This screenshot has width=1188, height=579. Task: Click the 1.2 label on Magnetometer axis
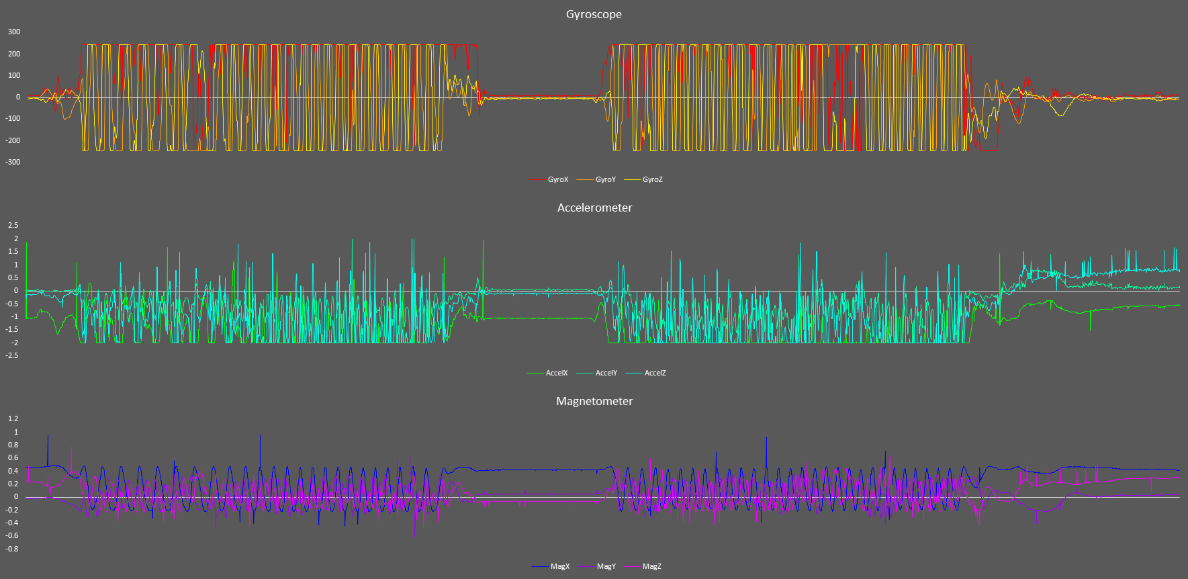coord(13,418)
